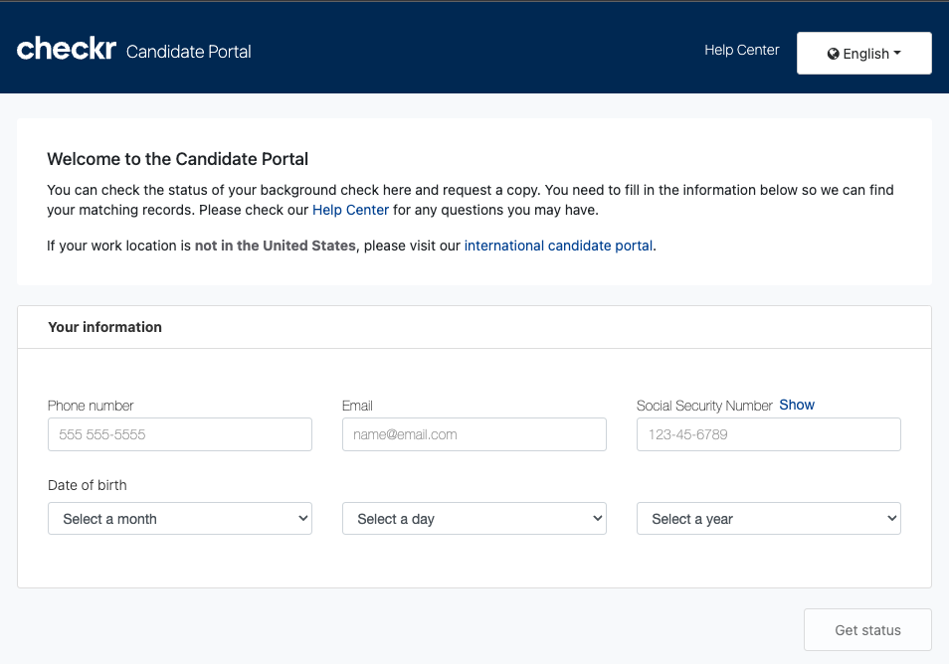The height and width of the screenshot is (664, 949).
Task: Focus the Phone number input field
Action: pos(179,434)
